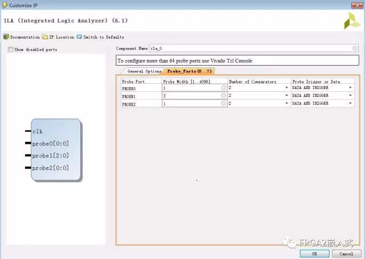Screen dimensions: 365x259
Task: Open PROBE2 Number of Comparators dropdown
Action: click(287, 103)
